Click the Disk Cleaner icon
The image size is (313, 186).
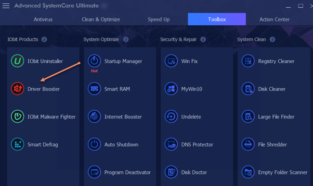pyautogui.click(x=248, y=89)
